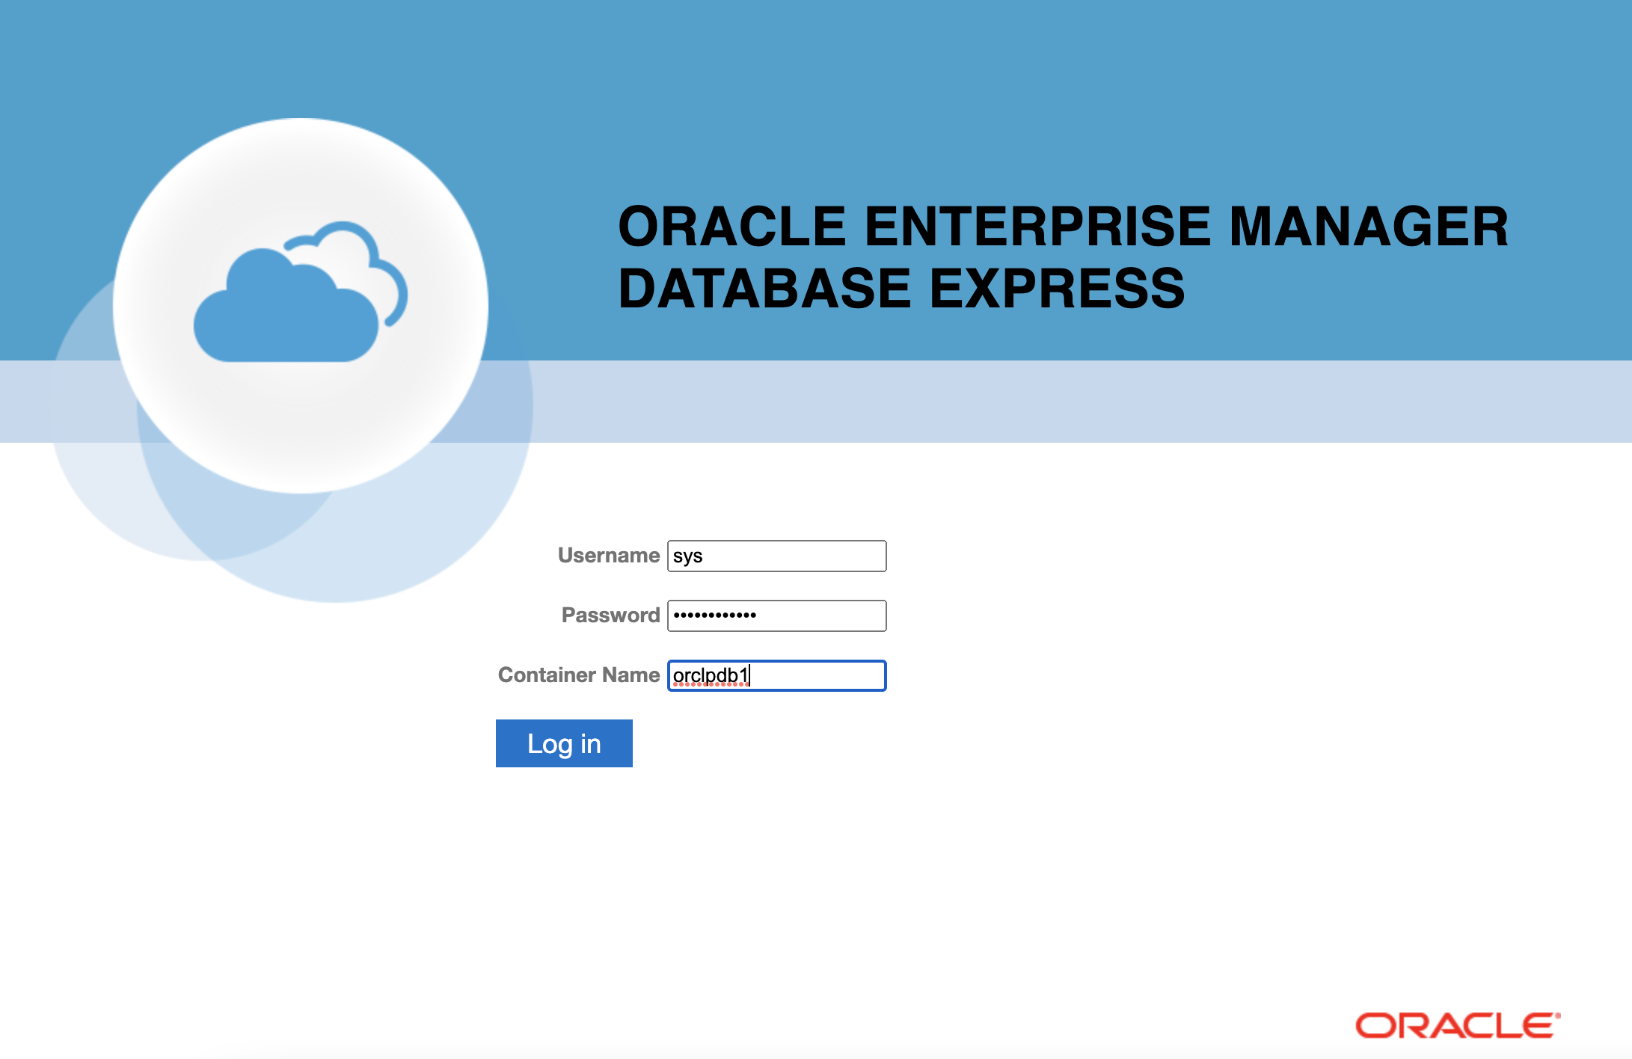Click the pale blue banner strip under the header

point(1047,402)
